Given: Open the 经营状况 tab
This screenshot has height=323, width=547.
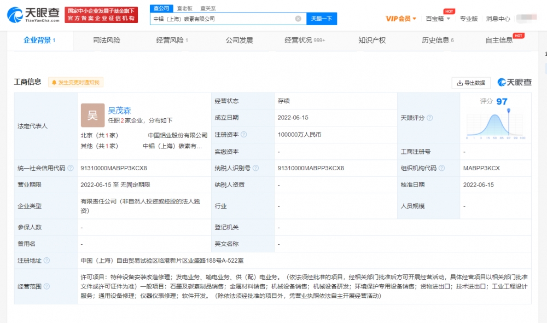Looking at the screenshot, I should pyautogui.click(x=305, y=41).
